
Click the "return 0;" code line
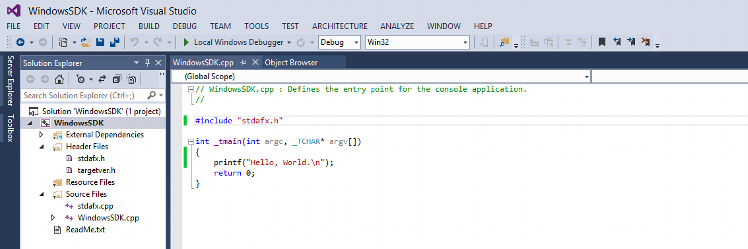tap(234, 173)
